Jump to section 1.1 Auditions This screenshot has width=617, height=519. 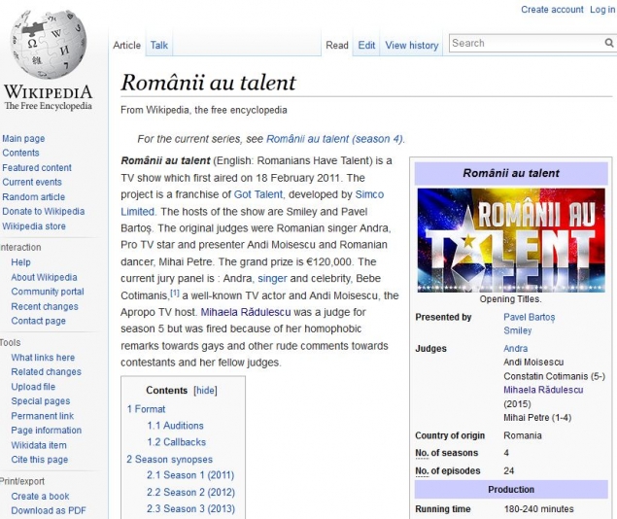(175, 426)
